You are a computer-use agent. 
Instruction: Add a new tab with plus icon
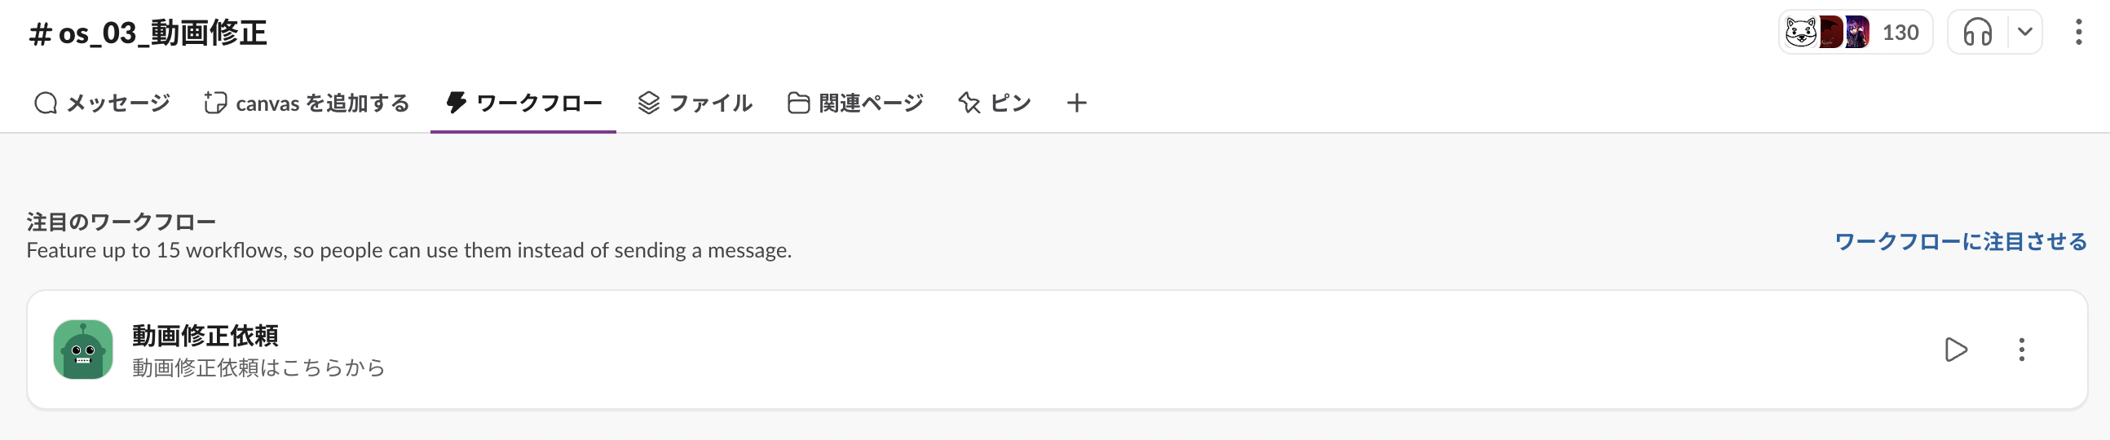point(1076,103)
